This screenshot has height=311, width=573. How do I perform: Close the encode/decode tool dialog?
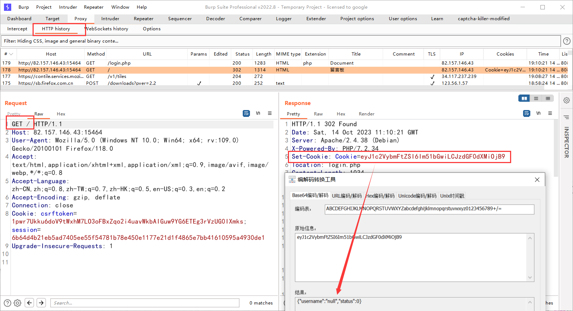tap(537, 180)
